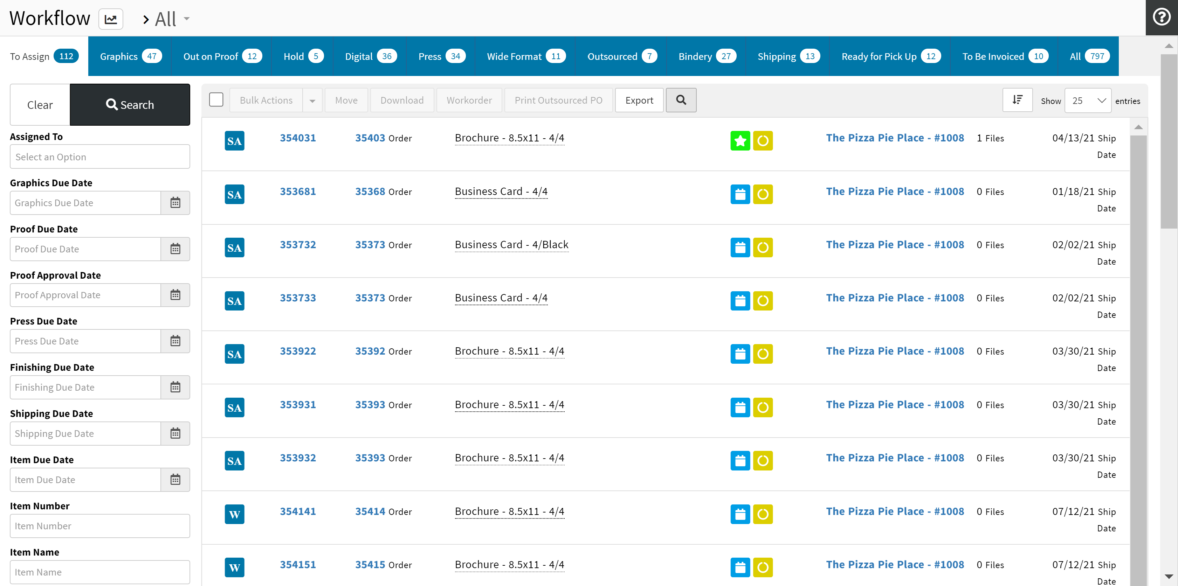This screenshot has width=1178, height=586.
Task: Click the sort order icon near Show
Action: click(x=1017, y=100)
